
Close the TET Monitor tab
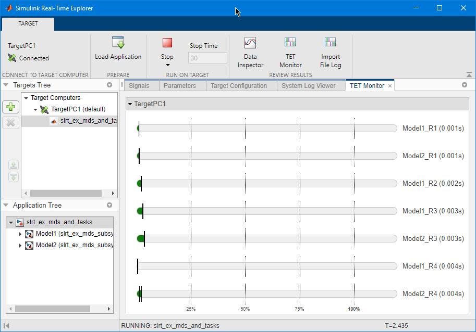(390, 86)
